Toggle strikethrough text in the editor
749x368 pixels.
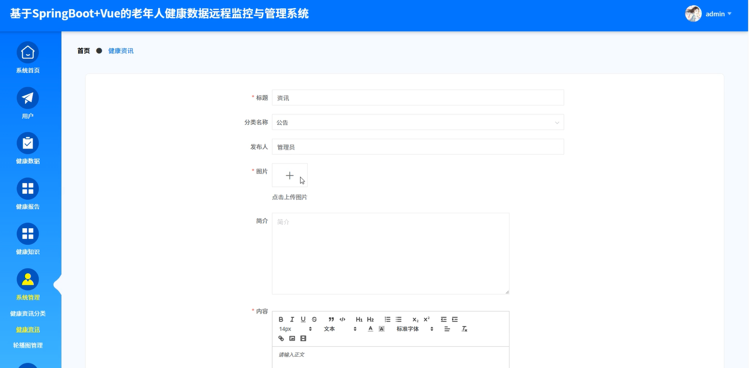(x=314, y=319)
